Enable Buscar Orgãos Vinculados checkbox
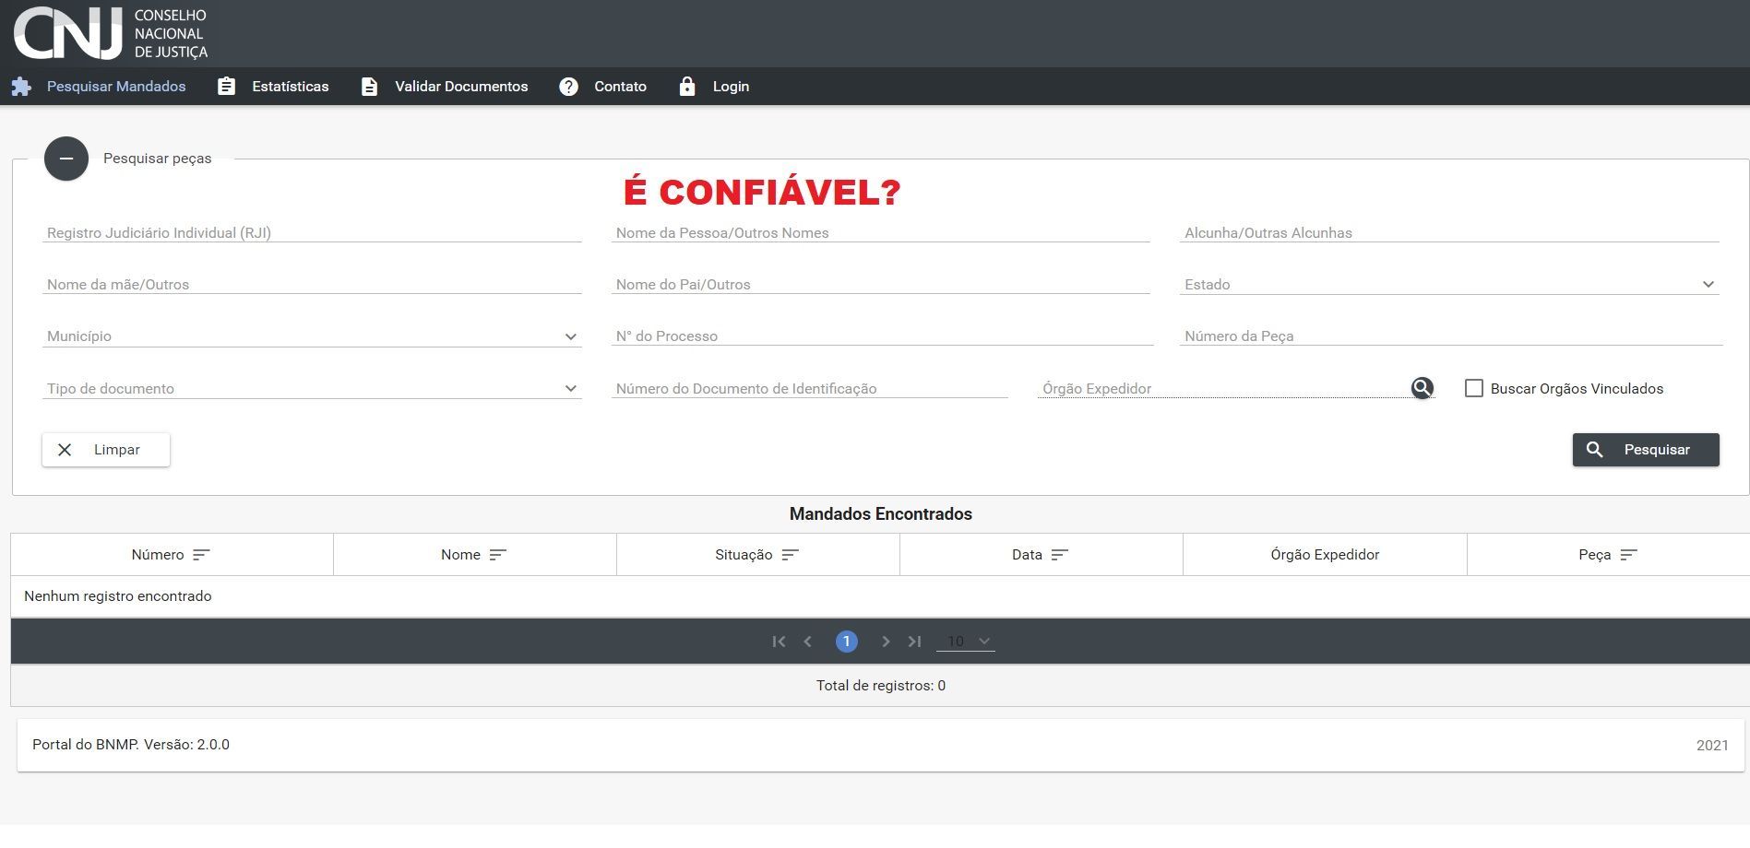1750x848 pixels. [1474, 388]
